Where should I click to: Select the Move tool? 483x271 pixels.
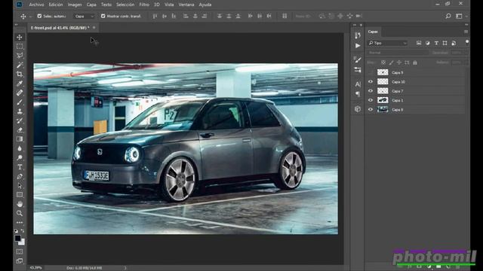point(20,37)
